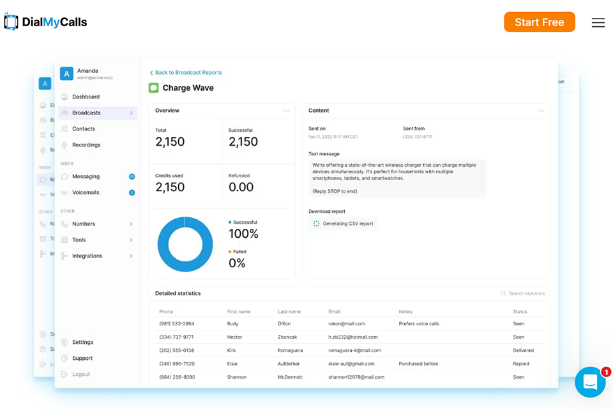Go back to Broadcast Reports

tap(186, 72)
